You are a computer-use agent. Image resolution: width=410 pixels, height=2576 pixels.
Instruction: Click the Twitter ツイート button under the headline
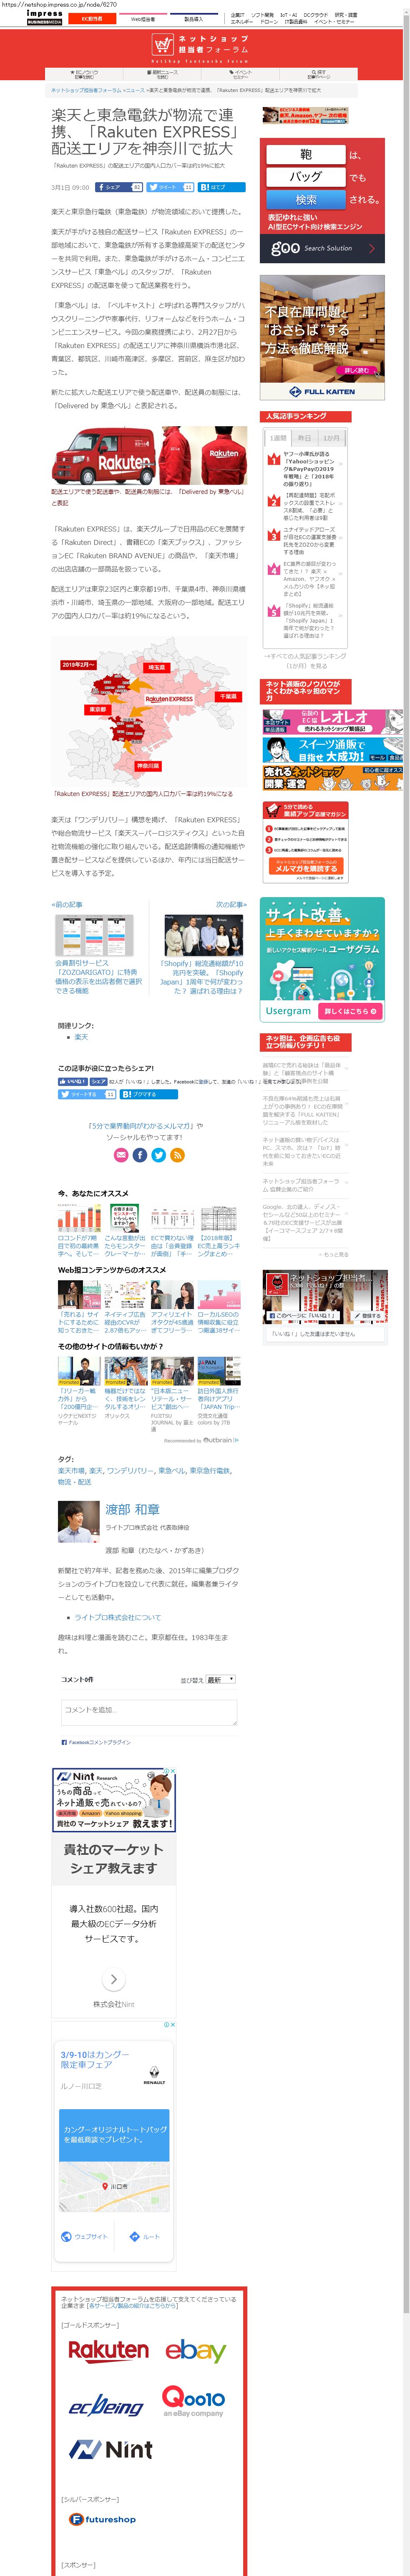click(170, 187)
